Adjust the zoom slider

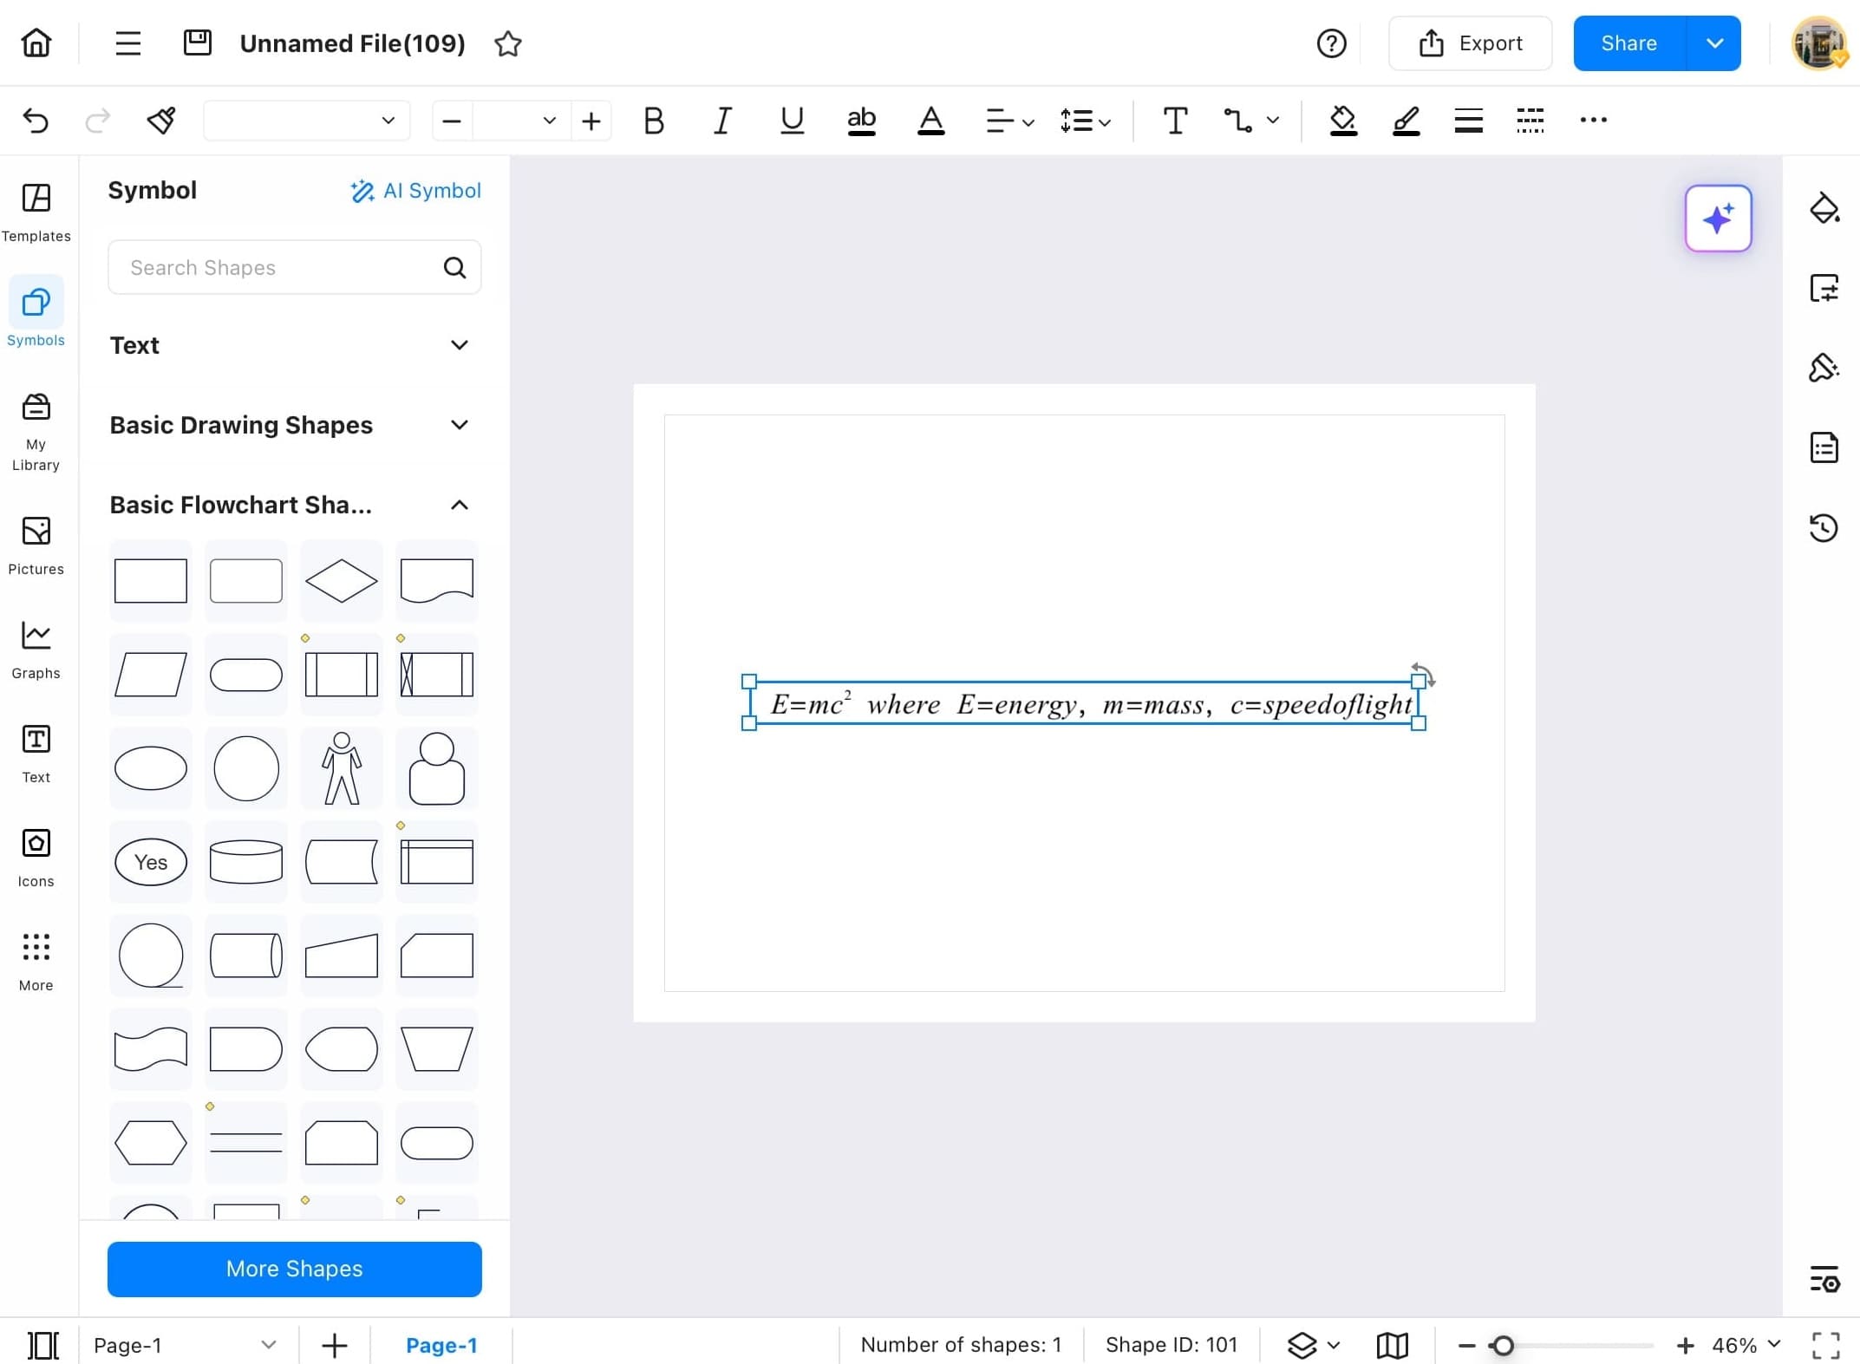pos(1503,1345)
